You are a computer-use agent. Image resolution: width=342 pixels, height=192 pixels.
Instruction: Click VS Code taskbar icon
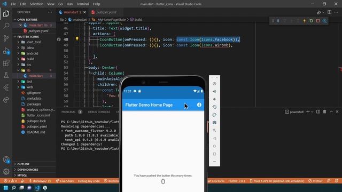(37, 188)
